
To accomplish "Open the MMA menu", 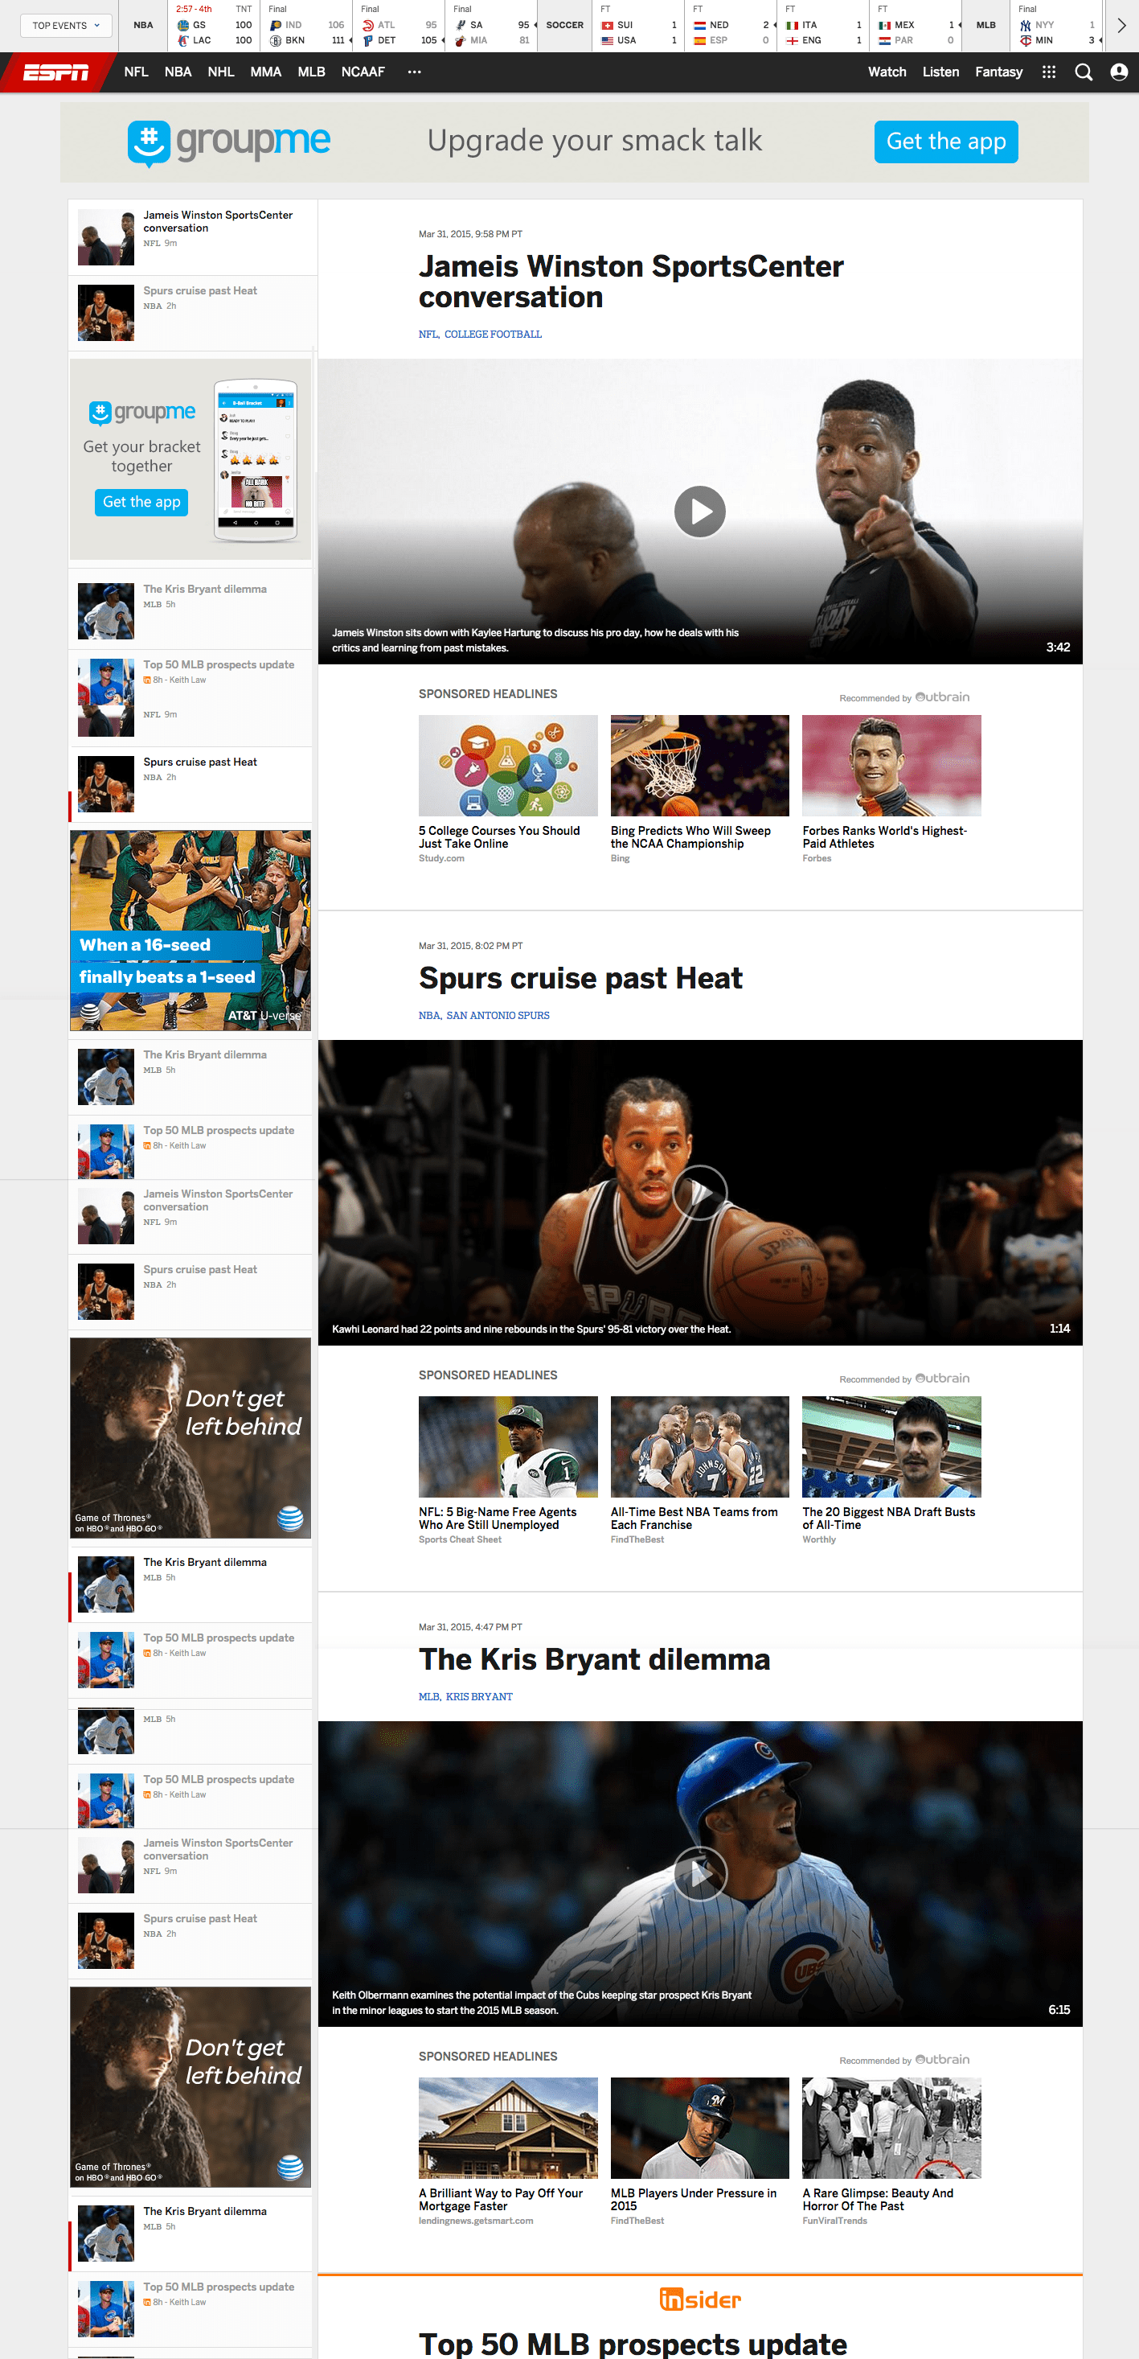I will (265, 72).
